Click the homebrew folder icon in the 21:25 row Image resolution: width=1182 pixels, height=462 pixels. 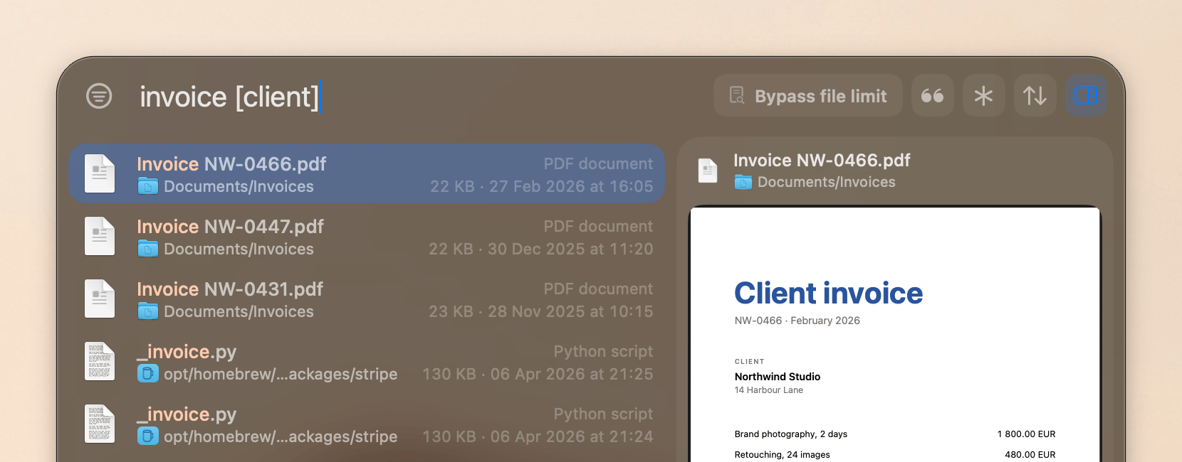click(148, 374)
